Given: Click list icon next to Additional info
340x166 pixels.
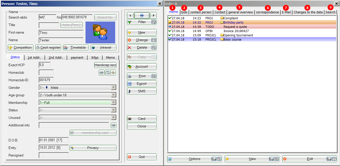Looking at the screenshot, I should point(114,125).
